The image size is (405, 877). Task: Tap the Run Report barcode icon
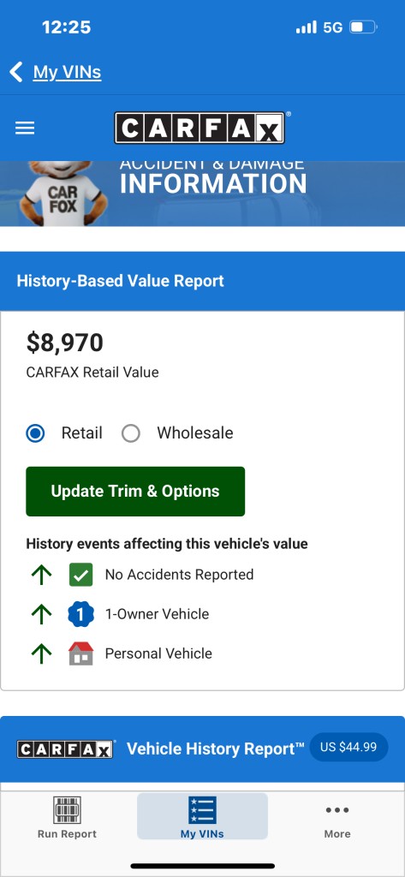(67, 810)
